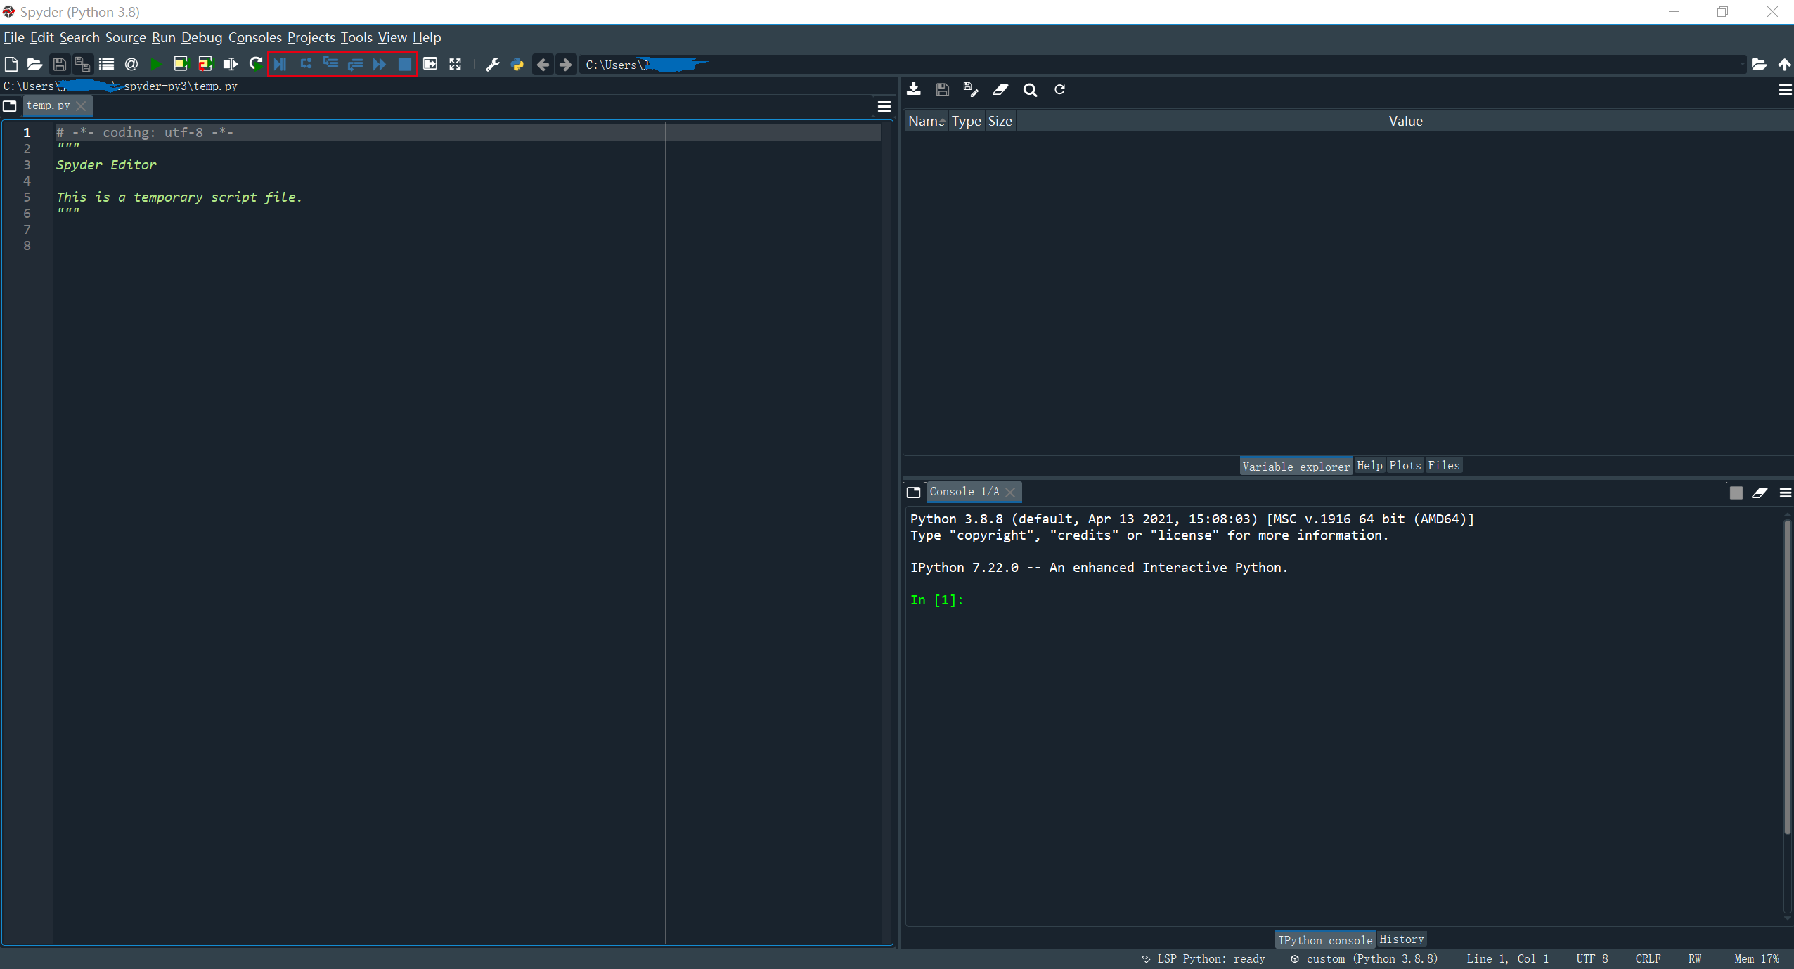Image resolution: width=1794 pixels, height=969 pixels.
Task: Click the Debug file icon
Action: [x=280, y=65]
